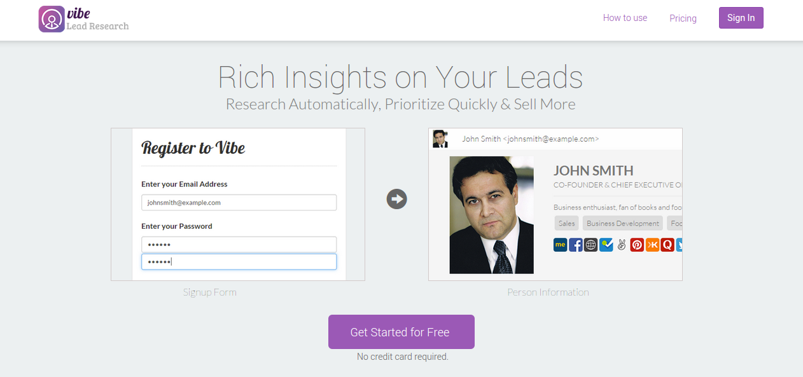This screenshot has height=377, width=803.
Task: Click the email address input field
Action: [239, 202]
